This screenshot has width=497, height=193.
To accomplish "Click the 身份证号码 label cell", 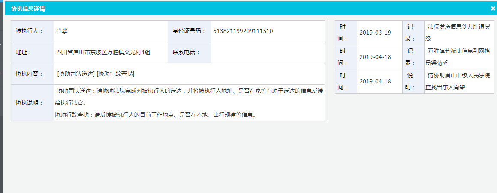I will [189, 31].
